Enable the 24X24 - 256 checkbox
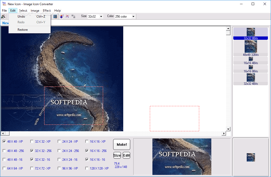The image size is (271, 177). click(59, 151)
